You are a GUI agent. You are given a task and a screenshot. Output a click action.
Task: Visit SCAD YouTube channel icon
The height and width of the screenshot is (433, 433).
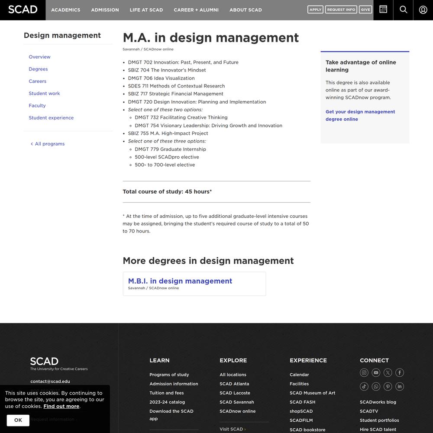[x=376, y=372]
